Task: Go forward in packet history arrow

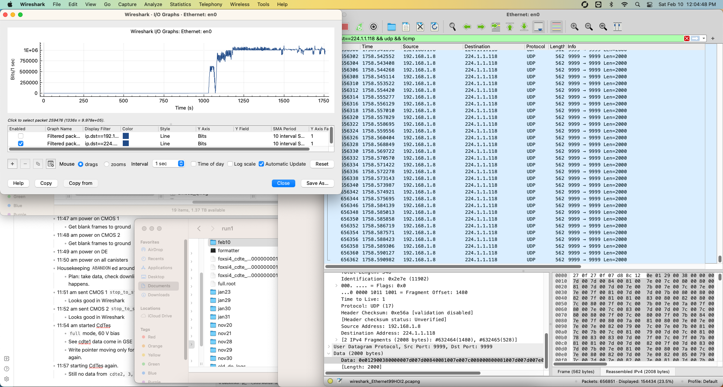Action: pyautogui.click(x=481, y=27)
